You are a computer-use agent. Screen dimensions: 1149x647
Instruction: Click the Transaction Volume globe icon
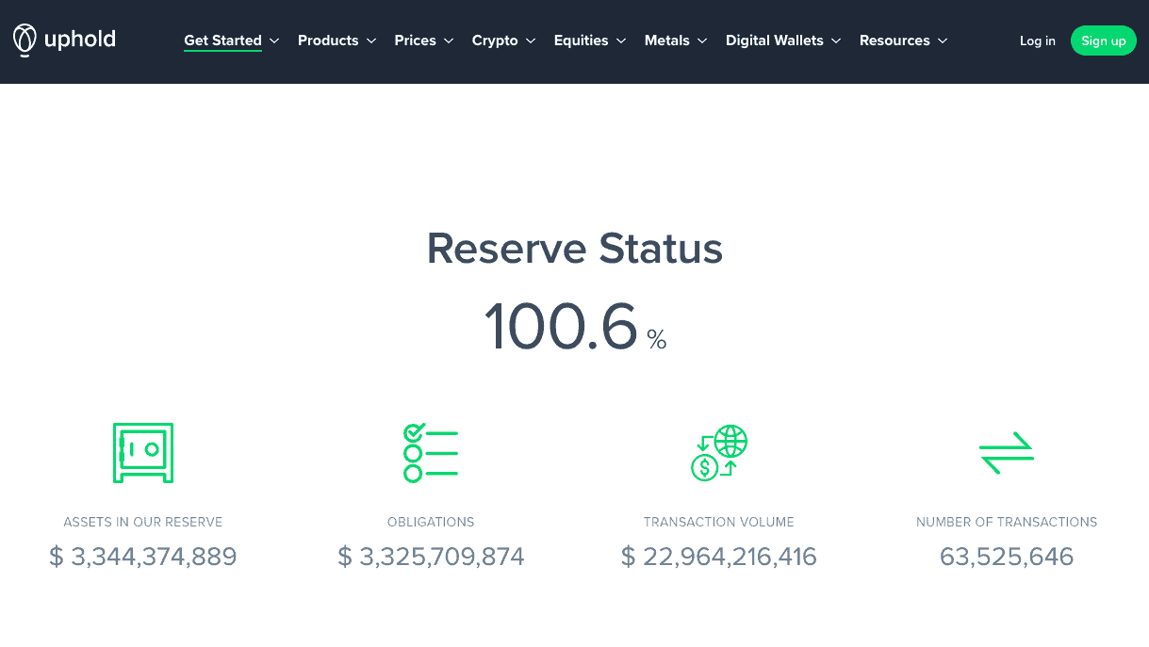coord(718,453)
